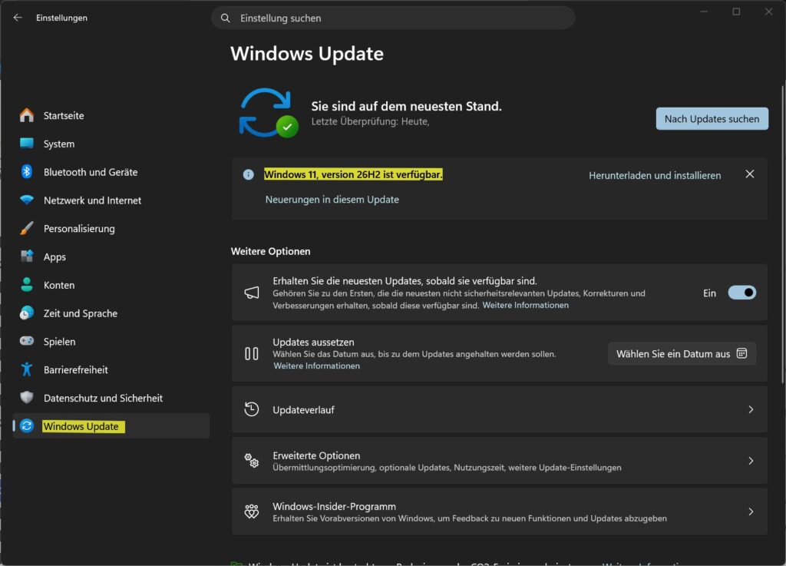This screenshot has height=566, width=786.
Task: Click the Startseite house icon
Action: point(27,115)
